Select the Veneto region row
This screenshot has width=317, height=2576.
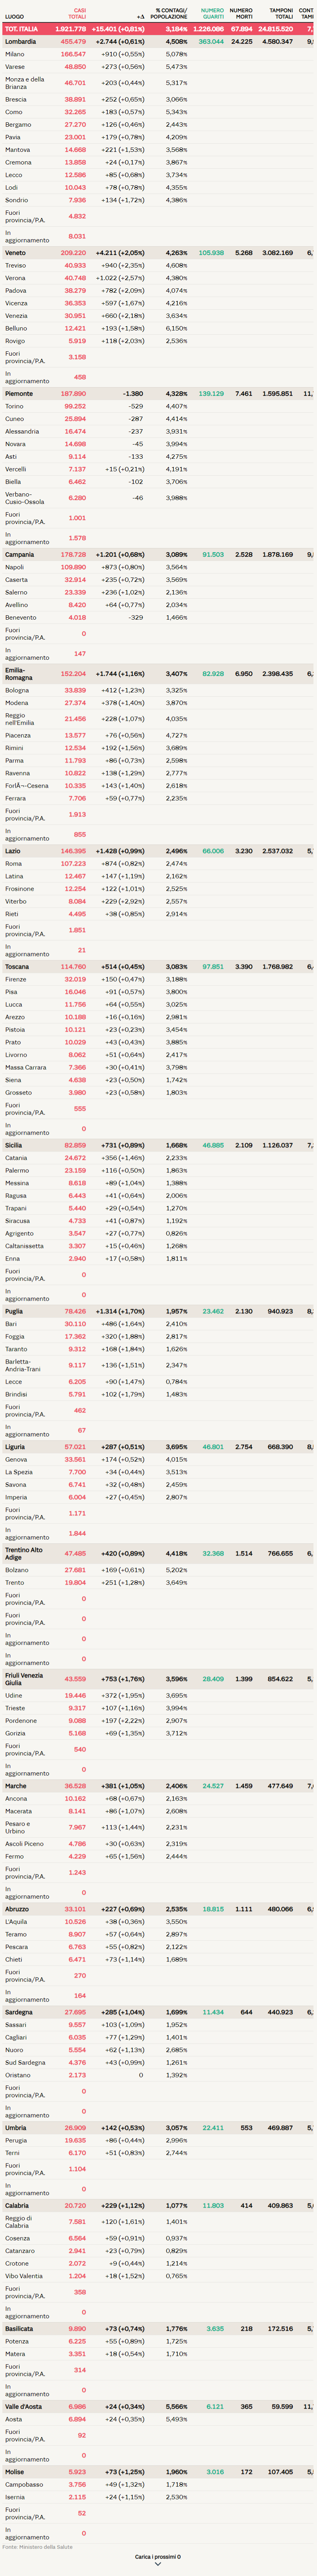pos(158,253)
